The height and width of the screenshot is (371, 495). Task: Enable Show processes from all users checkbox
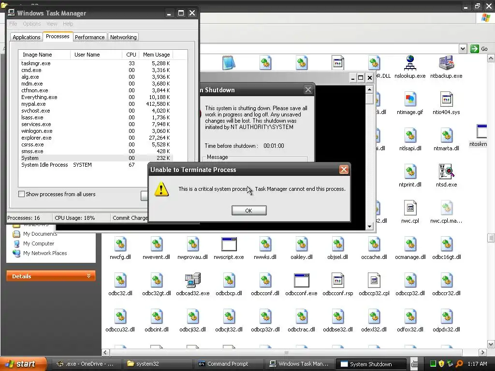point(21,194)
